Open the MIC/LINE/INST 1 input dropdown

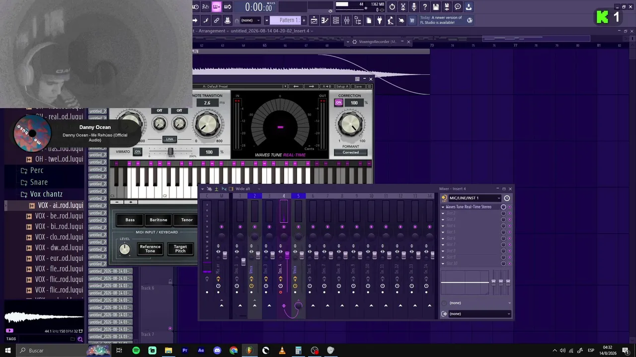tap(475, 198)
